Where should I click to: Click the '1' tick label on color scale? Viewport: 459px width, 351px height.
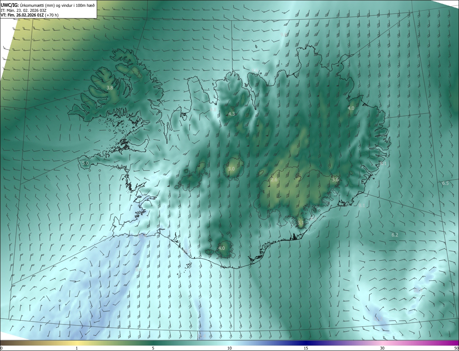[77, 348]
